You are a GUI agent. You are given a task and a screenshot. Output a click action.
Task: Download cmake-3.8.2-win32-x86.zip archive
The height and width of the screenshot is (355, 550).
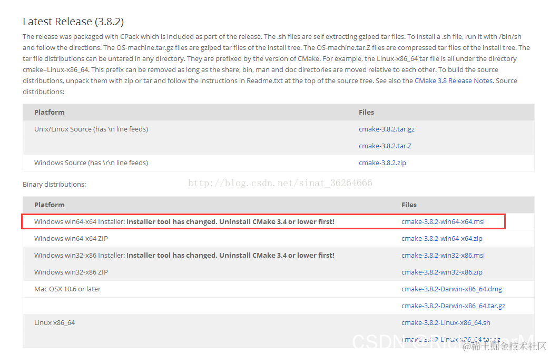(x=442, y=272)
